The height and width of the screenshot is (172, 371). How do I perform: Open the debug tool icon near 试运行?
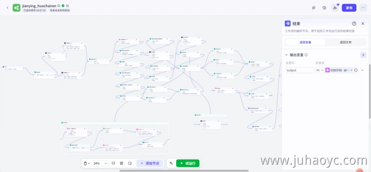[171, 163]
